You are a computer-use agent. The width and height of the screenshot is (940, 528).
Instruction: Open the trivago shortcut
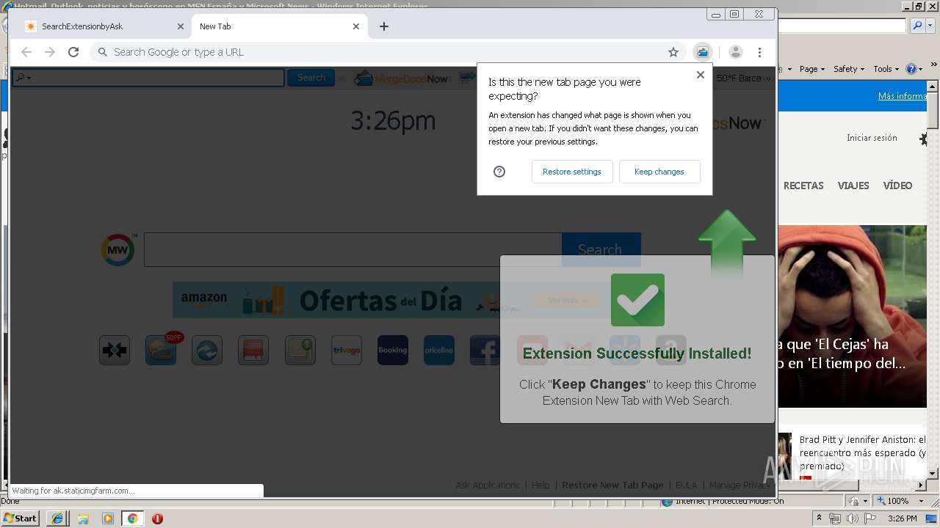click(x=347, y=351)
